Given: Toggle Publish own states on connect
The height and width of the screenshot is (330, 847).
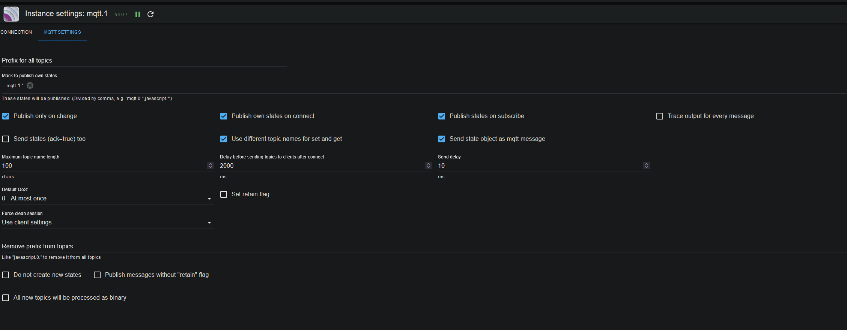Looking at the screenshot, I should pyautogui.click(x=224, y=116).
